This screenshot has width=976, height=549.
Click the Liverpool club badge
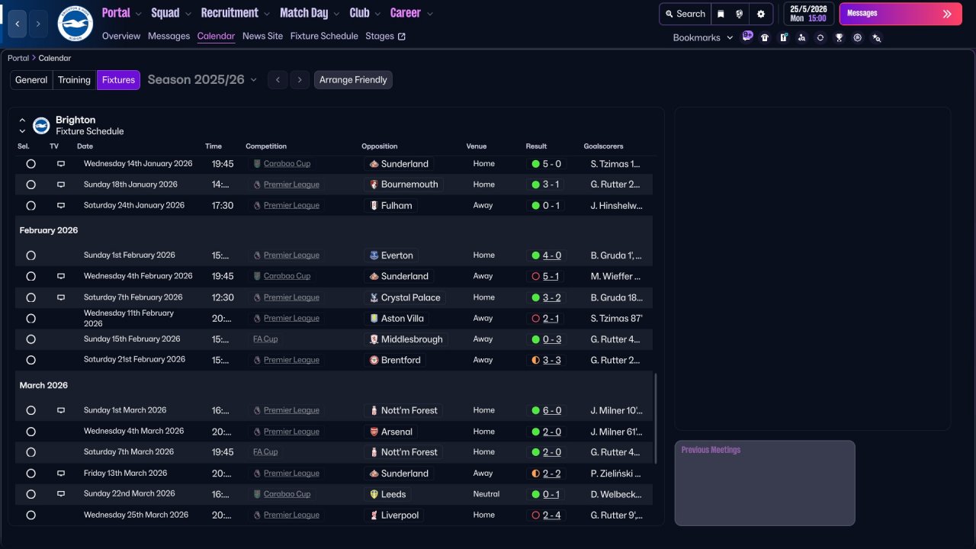(x=374, y=515)
